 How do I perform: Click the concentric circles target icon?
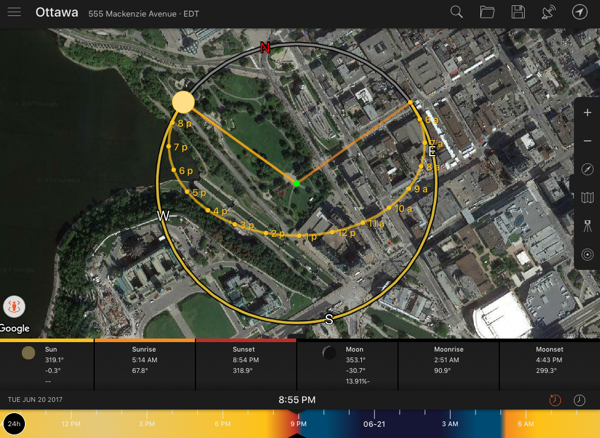(588, 255)
